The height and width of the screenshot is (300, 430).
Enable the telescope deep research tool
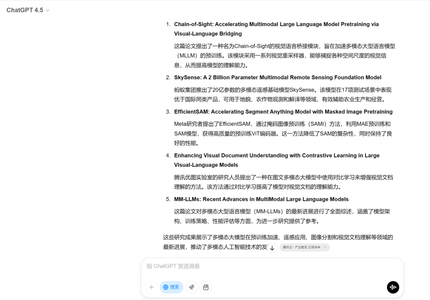[x=192, y=287]
